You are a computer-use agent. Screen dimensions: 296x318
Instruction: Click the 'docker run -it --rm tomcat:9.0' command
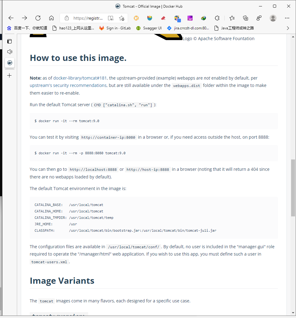(67, 121)
